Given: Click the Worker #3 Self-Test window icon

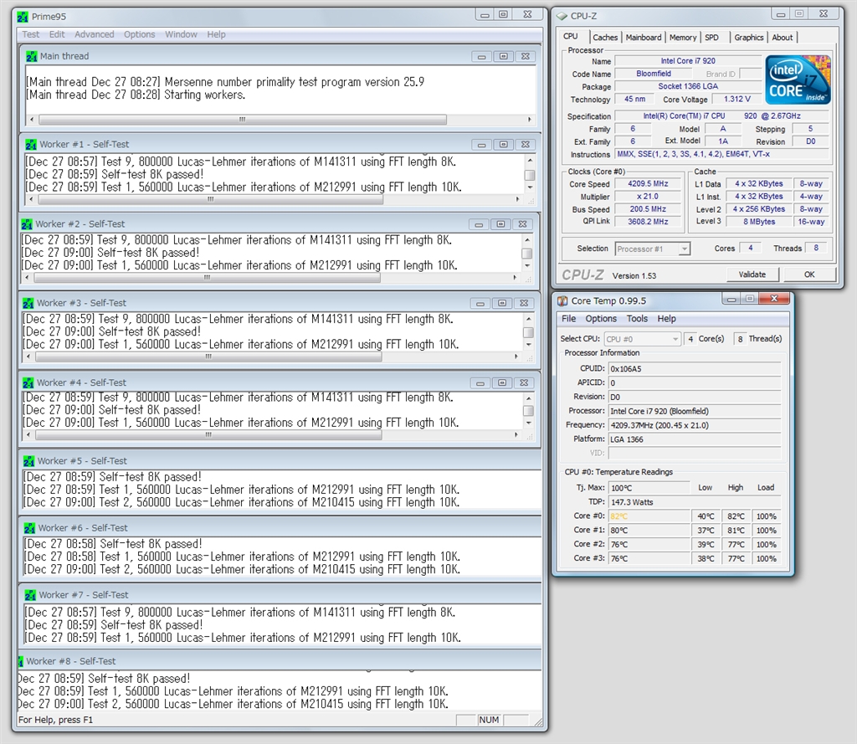Looking at the screenshot, I should [x=28, y=303].
